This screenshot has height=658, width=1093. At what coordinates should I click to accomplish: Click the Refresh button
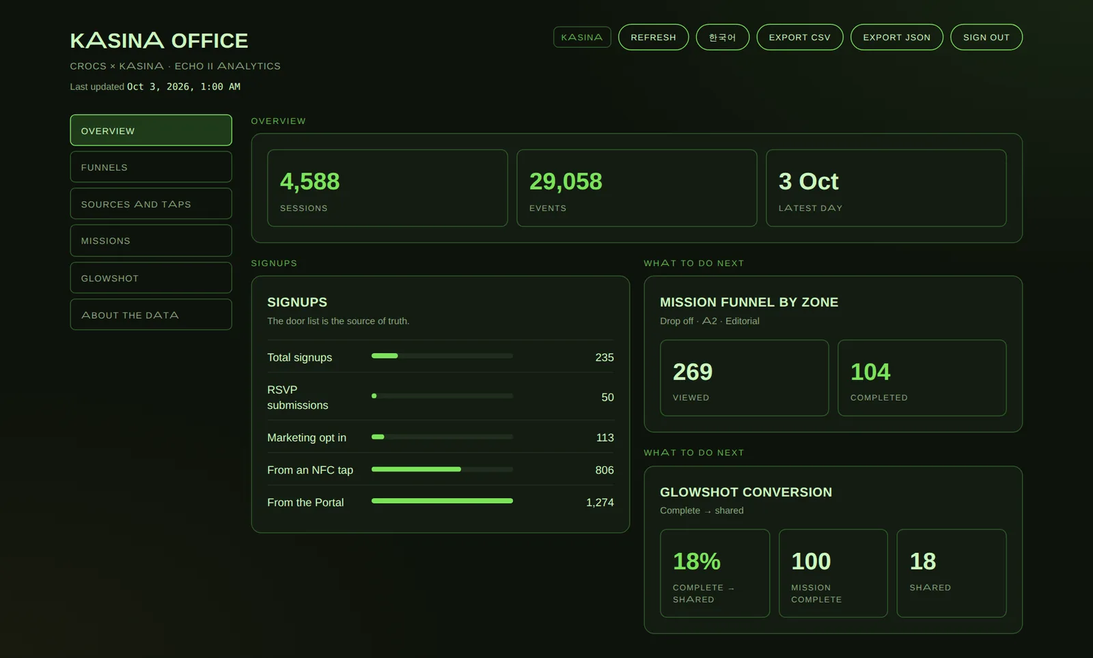click(653, 38)
